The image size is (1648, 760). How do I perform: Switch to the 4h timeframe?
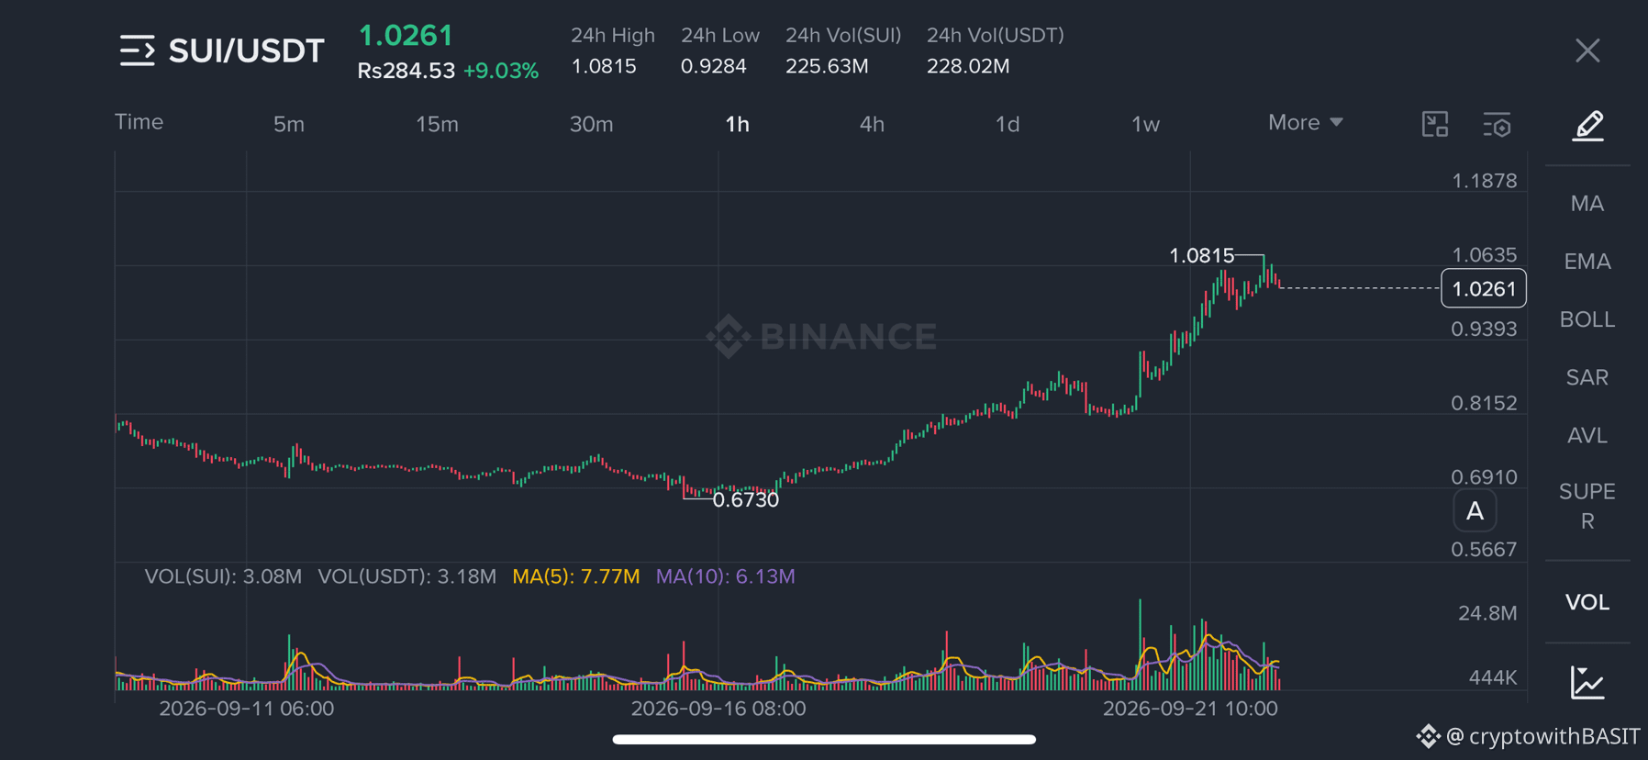(872, 124)
